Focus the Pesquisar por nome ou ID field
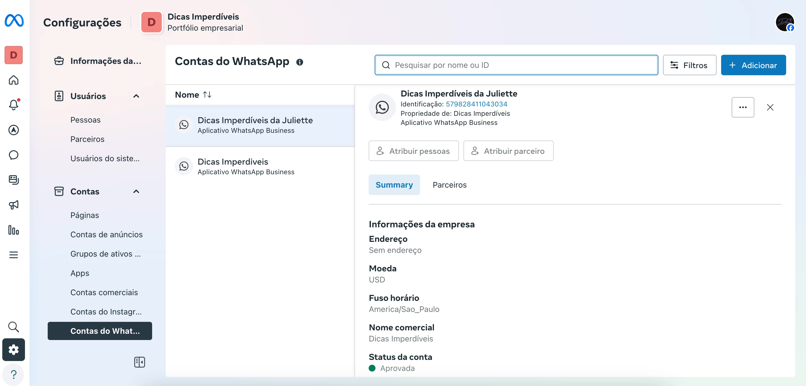Screen dimensions: 806x386 point(516,65)
